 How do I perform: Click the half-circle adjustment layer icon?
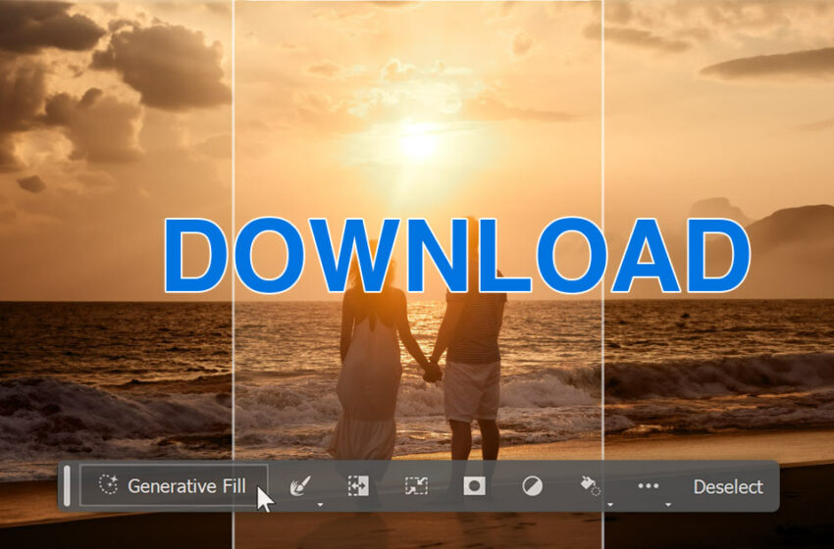pos(532,486)
